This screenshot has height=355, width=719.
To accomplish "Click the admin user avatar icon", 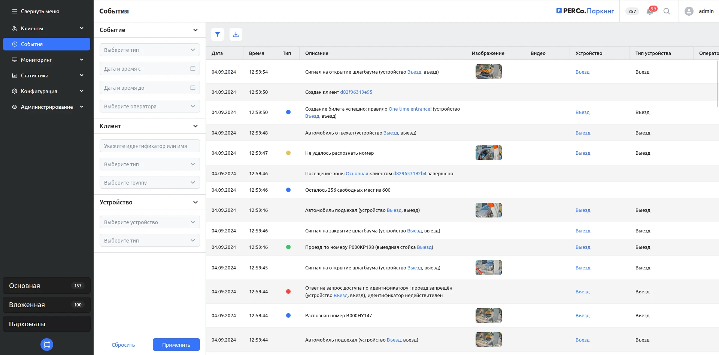I will pyautogui.click(x=689, y=11).
